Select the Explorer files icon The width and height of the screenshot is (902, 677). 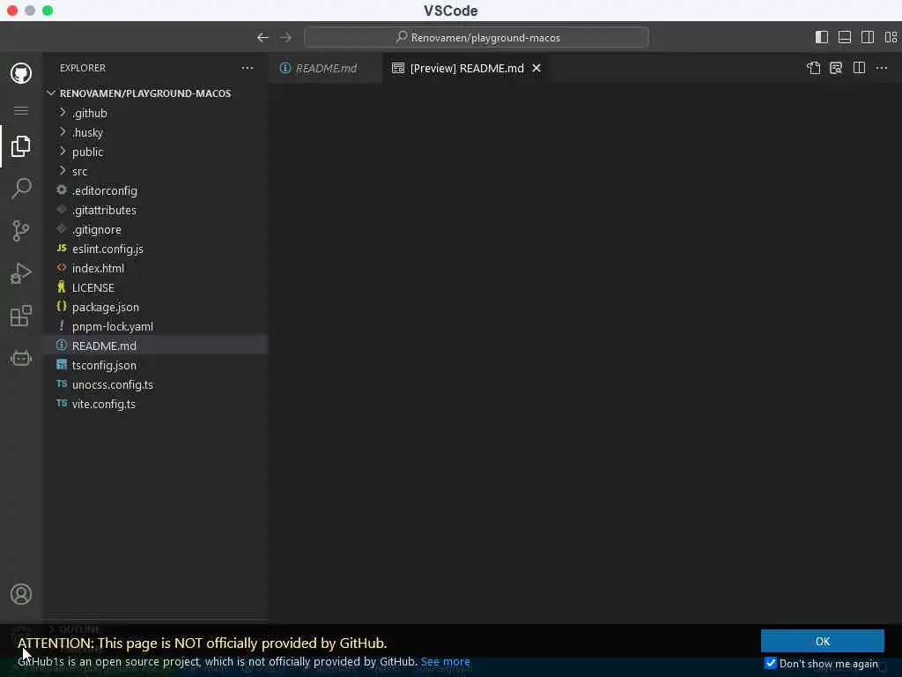21,146
